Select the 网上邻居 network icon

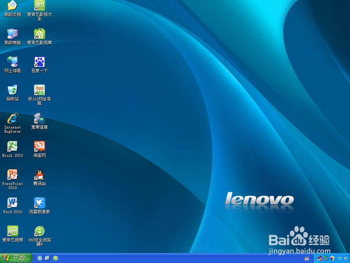[13, 62]
